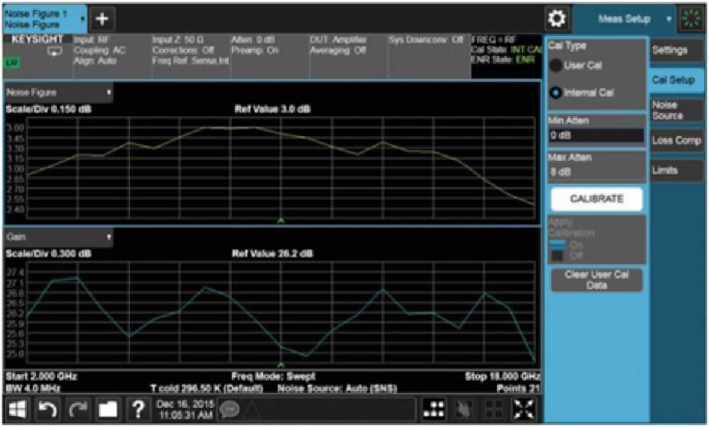709x427 pixels.
Task: Click the Start 2.000 GHz value
Action: point(41,376)
